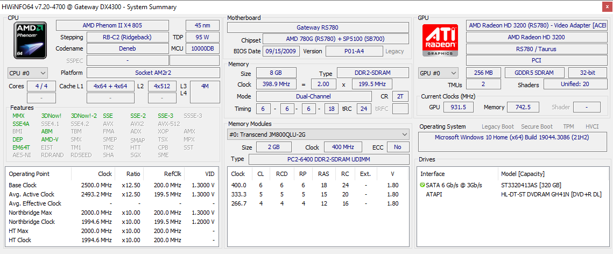This screenshot has height=254, width=613.
Task: Click the GDDR5 SDRAM memory type field
Action: pyautogui.click(x=534, y=73)
